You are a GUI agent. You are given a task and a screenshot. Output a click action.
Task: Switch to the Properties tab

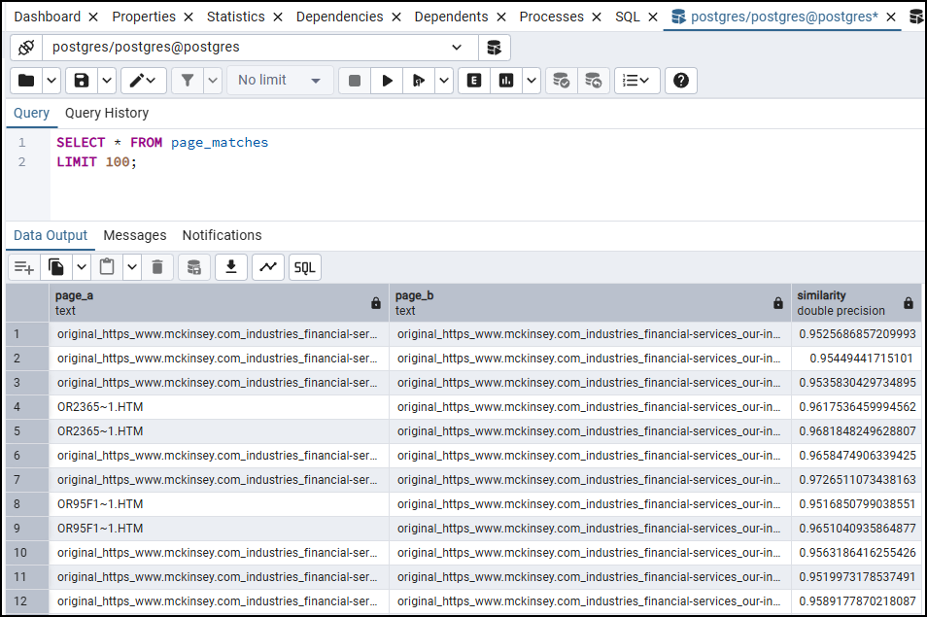coord(144,17)
